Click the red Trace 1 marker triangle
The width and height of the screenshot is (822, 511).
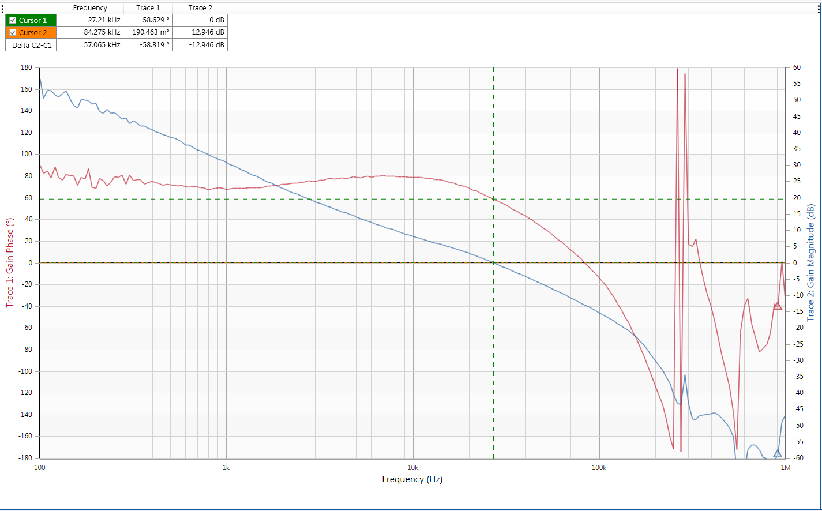point(778,306)
